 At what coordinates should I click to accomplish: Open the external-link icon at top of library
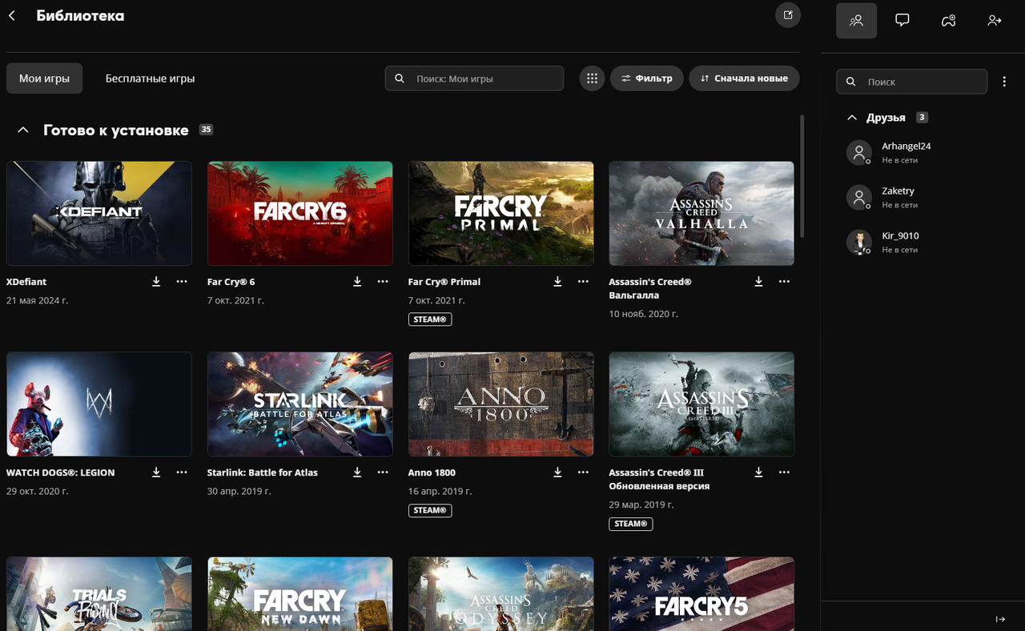[788, 15]
